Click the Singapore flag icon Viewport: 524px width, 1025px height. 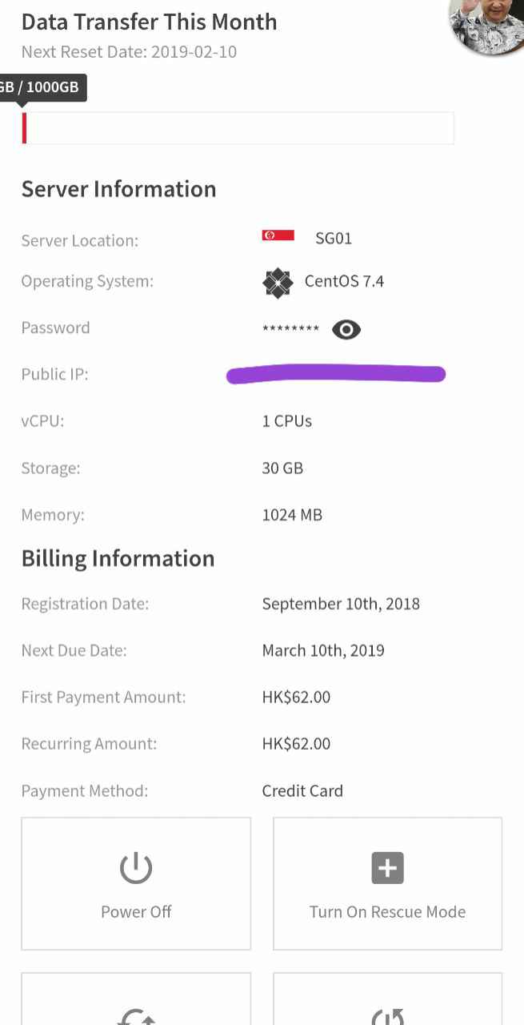point(278,235)
